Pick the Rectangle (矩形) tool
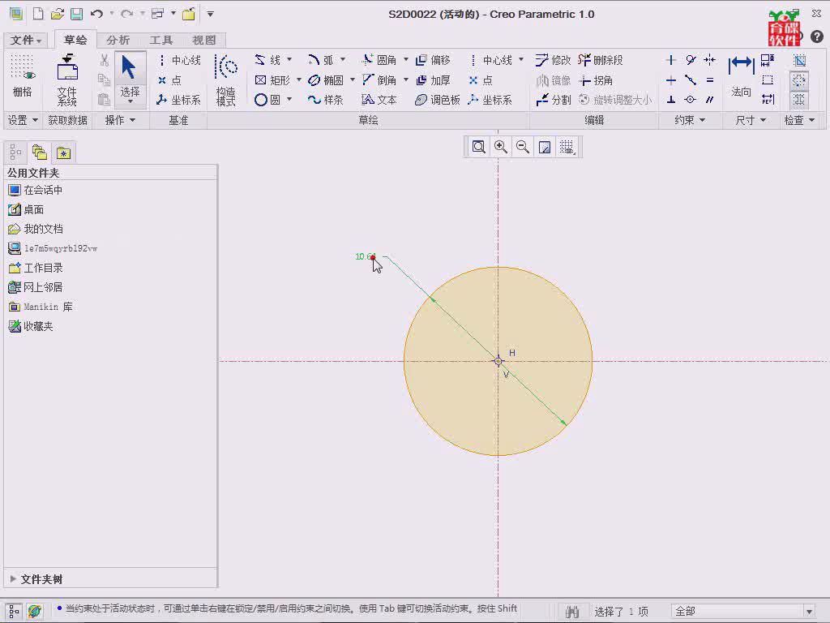This screenshot has height=623, width=830. pos(273,80)
